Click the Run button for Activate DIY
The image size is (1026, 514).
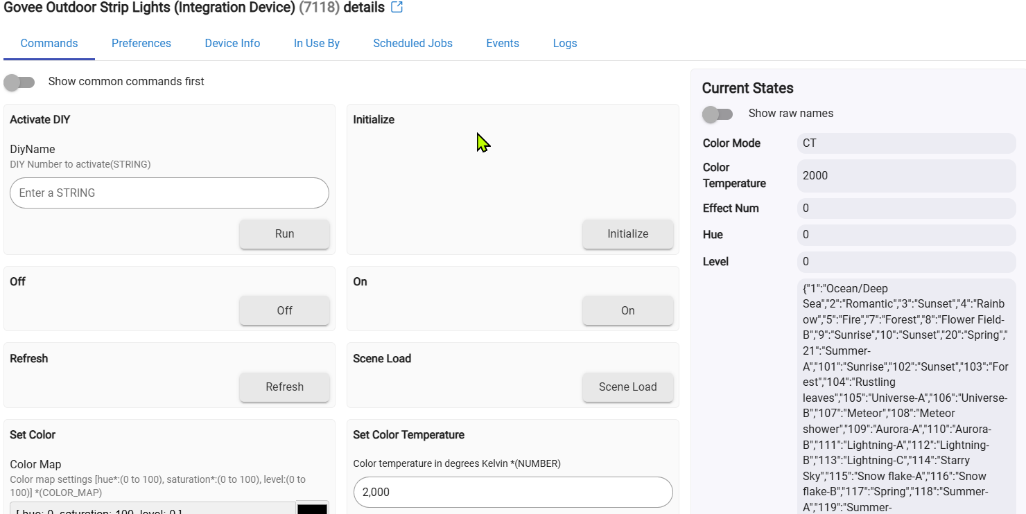coord(284,234)
